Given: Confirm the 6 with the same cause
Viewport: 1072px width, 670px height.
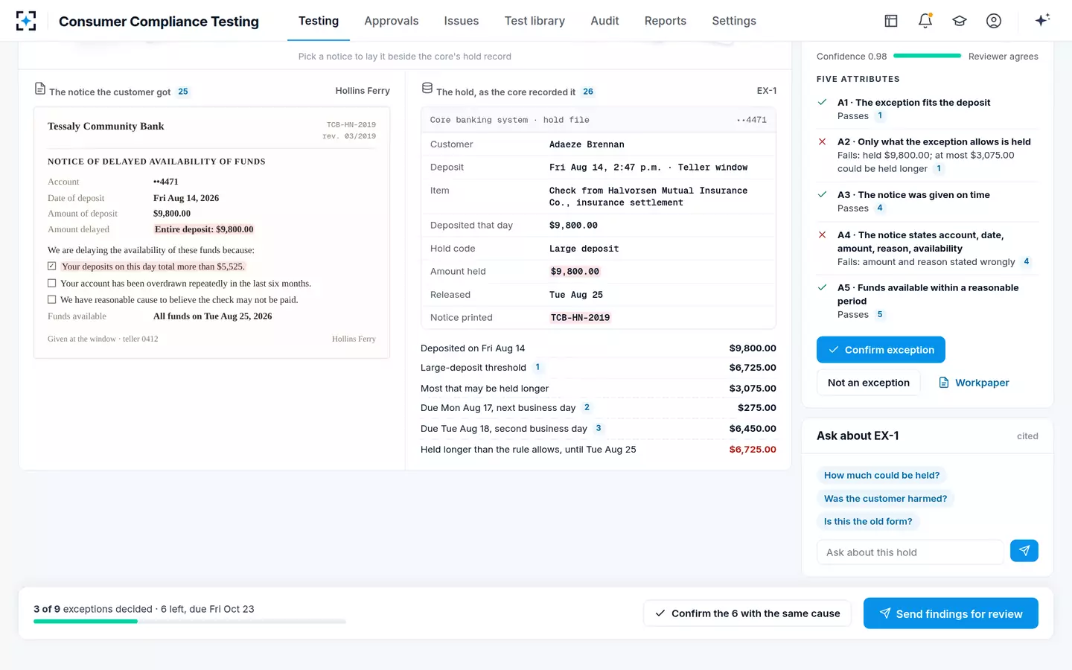Looking at the screenshot, I should click(x=747, y=613).
